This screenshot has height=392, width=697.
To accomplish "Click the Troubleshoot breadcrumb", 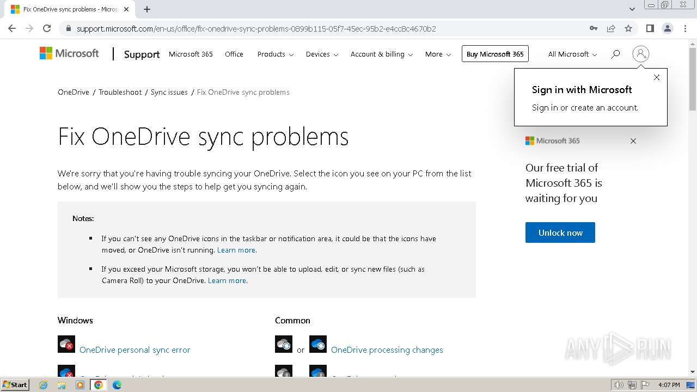I will (120, 92).
